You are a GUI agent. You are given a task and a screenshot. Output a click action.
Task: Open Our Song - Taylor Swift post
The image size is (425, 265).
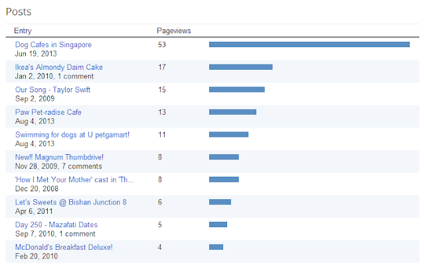(x=52, y=90)
